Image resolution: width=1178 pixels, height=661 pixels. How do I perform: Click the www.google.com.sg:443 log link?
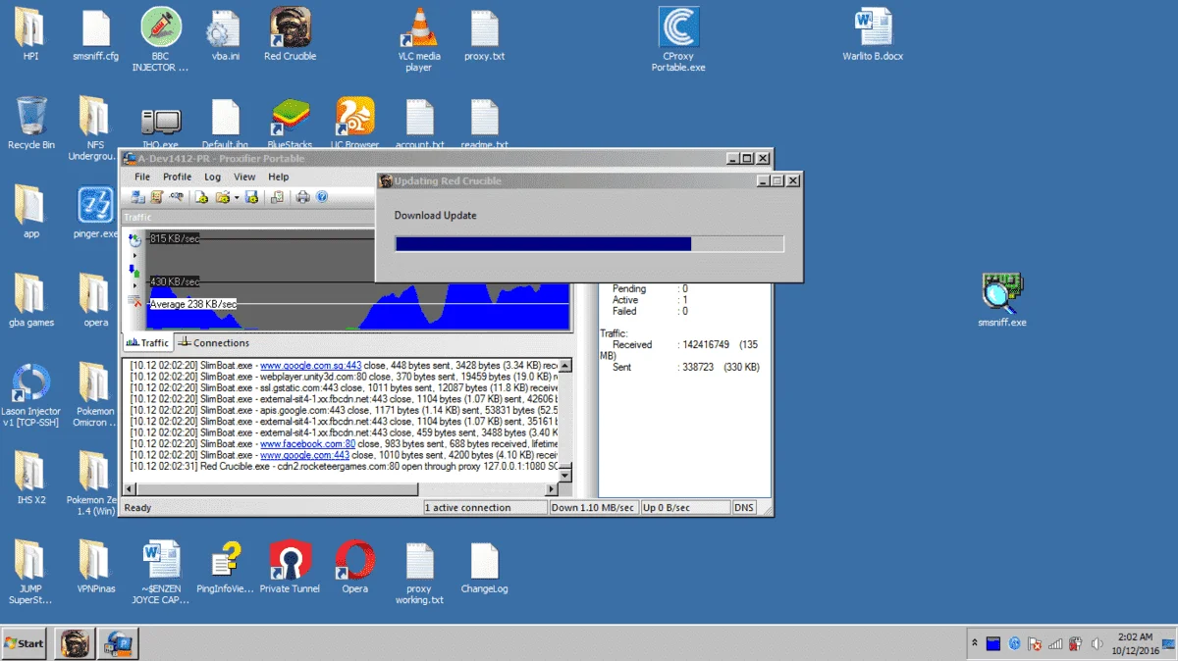[310, 365]
